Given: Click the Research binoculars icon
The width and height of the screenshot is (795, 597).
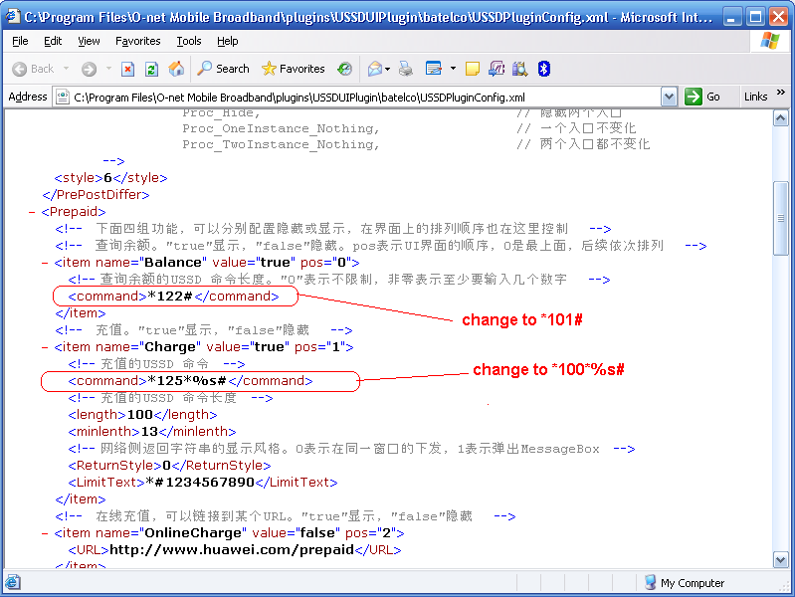Looking at the screenshot, I should pyautogui.click(x=519, y=69).
